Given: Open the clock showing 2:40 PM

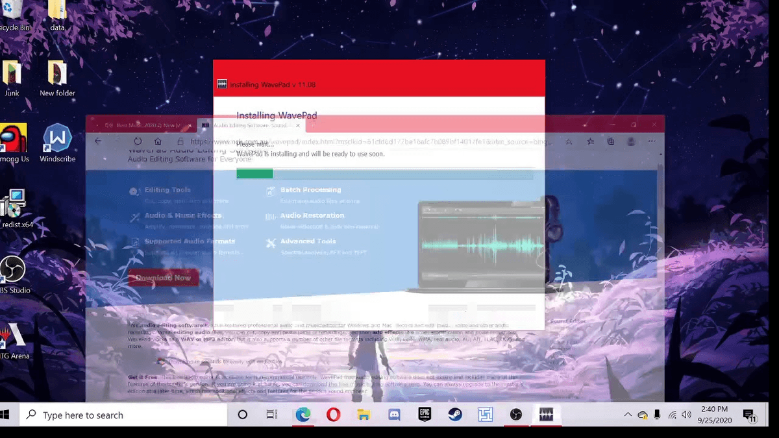Looking at the screenshot, I should [716, 415].
